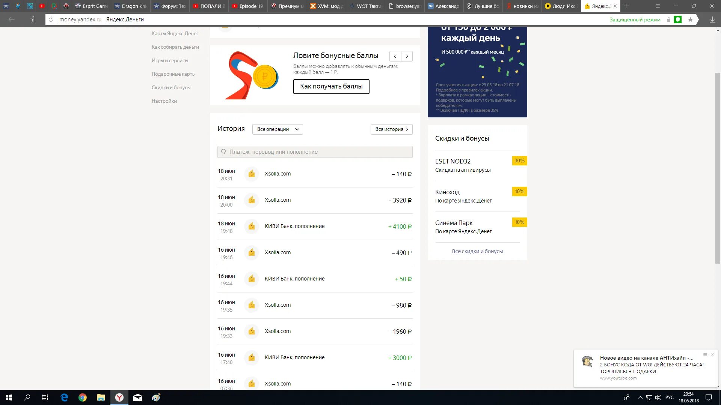This screenshot has height=405, width=721.
Task: Open 'Вся история' full history
Action: [x=391, y=129]
